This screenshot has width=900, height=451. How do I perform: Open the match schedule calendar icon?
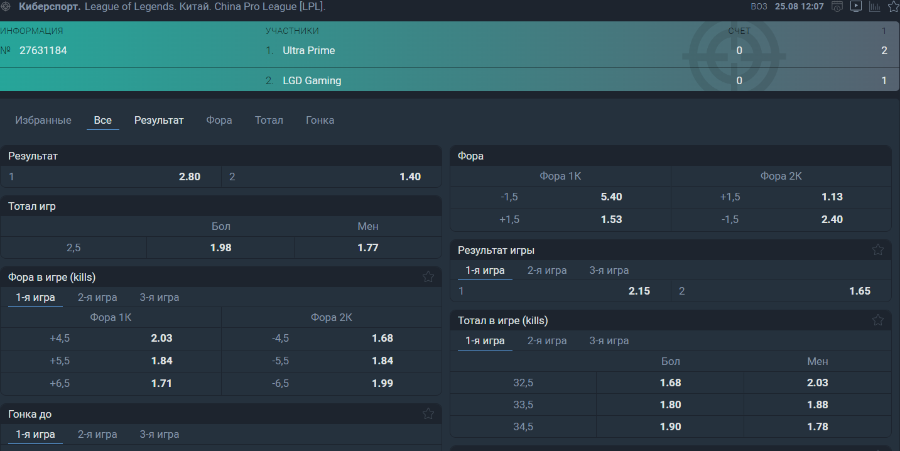point(837,6)
